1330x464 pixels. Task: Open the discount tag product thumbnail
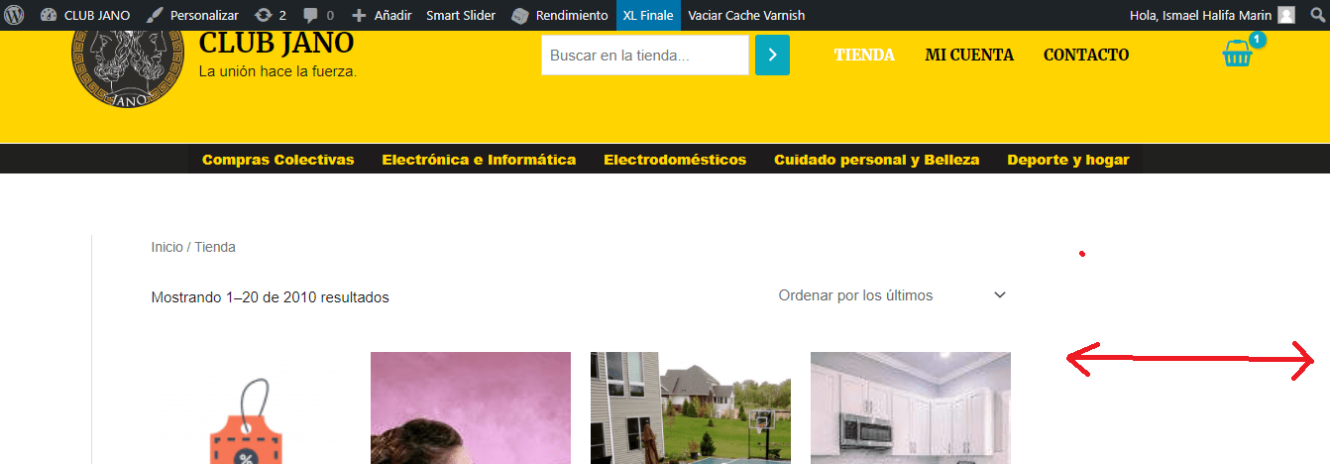click(251, 408)
